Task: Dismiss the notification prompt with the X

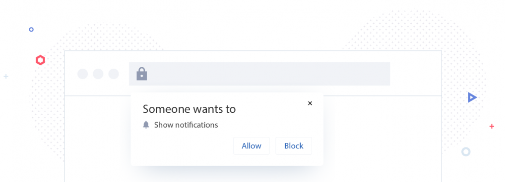Action: point(310,103)
